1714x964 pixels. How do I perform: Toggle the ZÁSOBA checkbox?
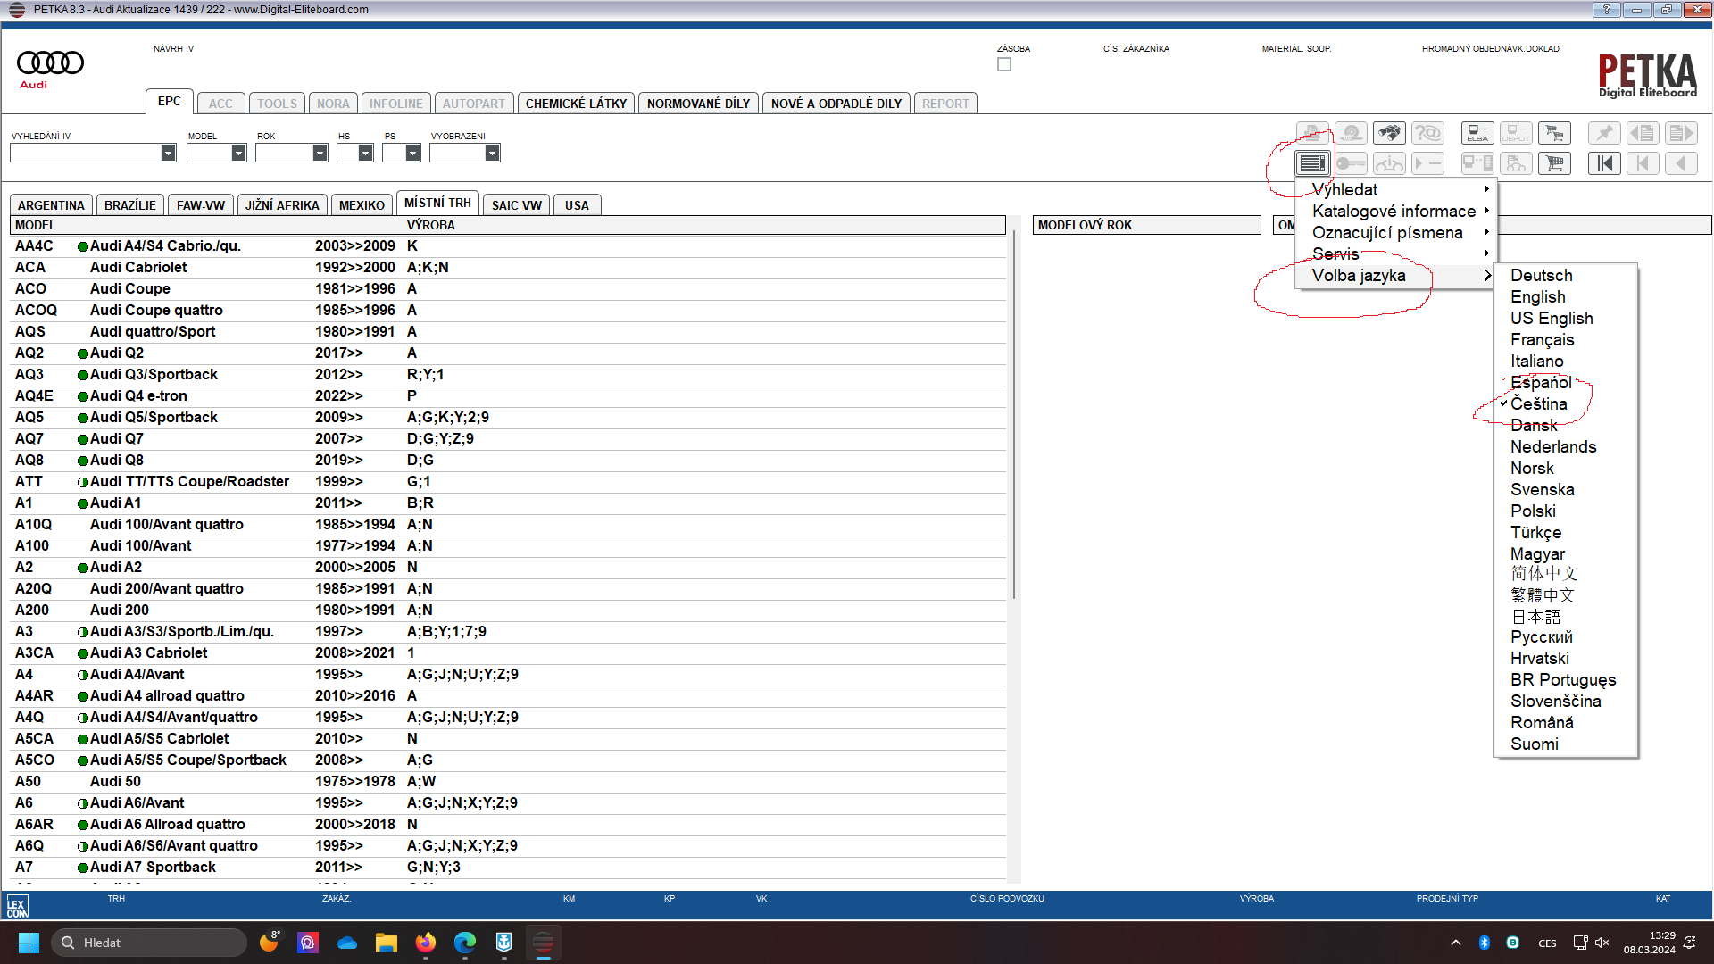1004,64
